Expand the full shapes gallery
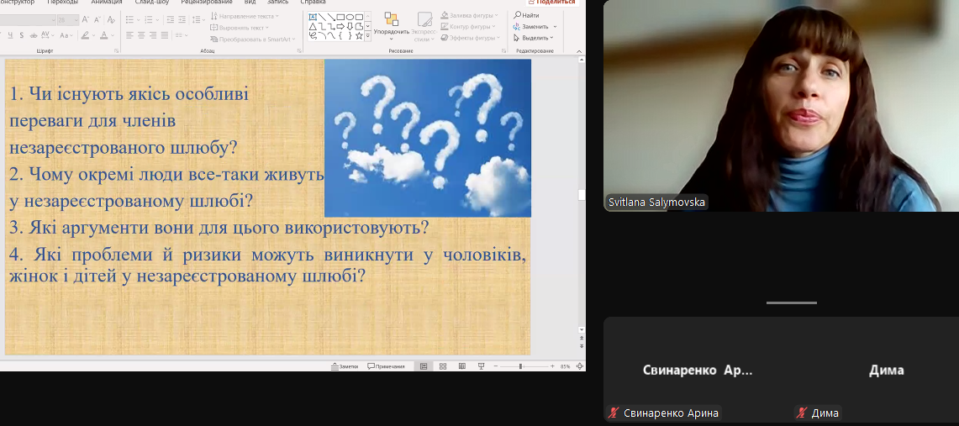Screen dimensions: 959x426 (x=367, y=35)
